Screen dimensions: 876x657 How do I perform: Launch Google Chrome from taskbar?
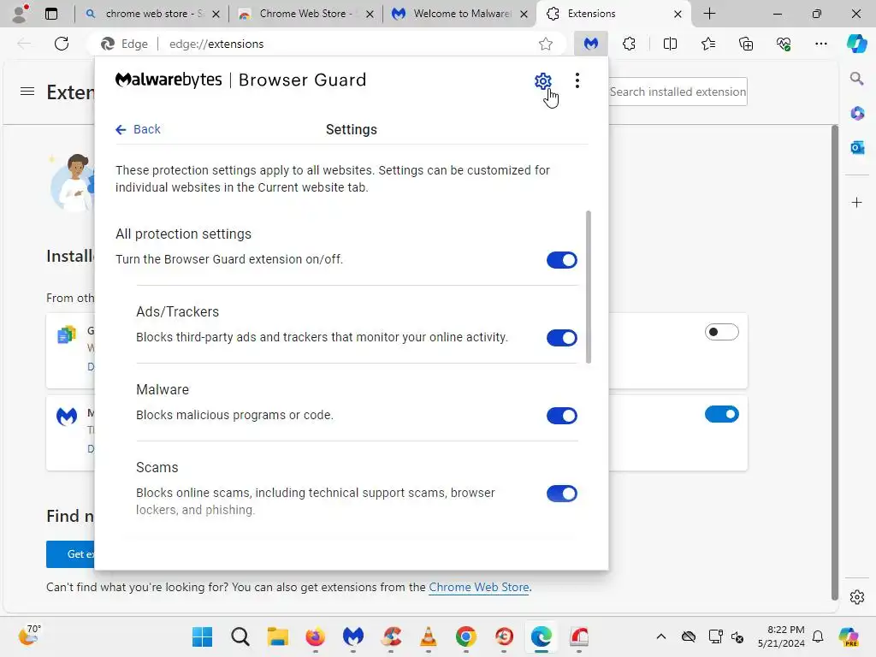coord(466,636)
